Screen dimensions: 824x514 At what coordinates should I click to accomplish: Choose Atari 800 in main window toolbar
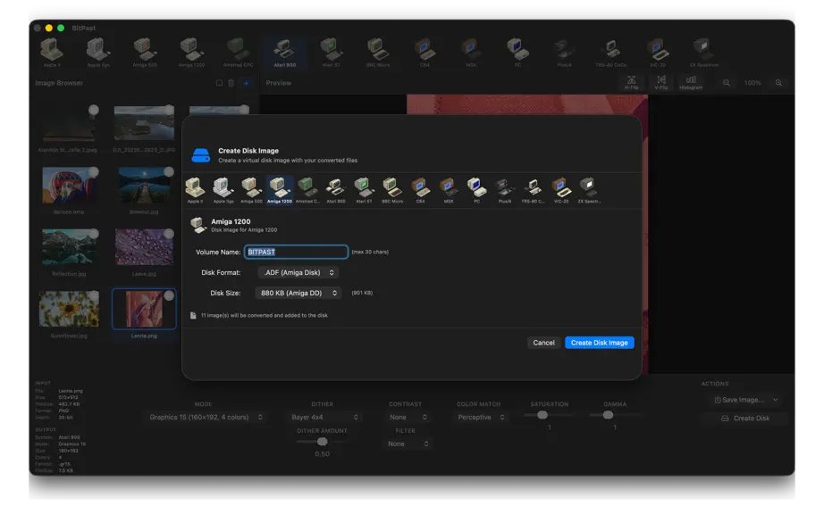click(284, 53)
